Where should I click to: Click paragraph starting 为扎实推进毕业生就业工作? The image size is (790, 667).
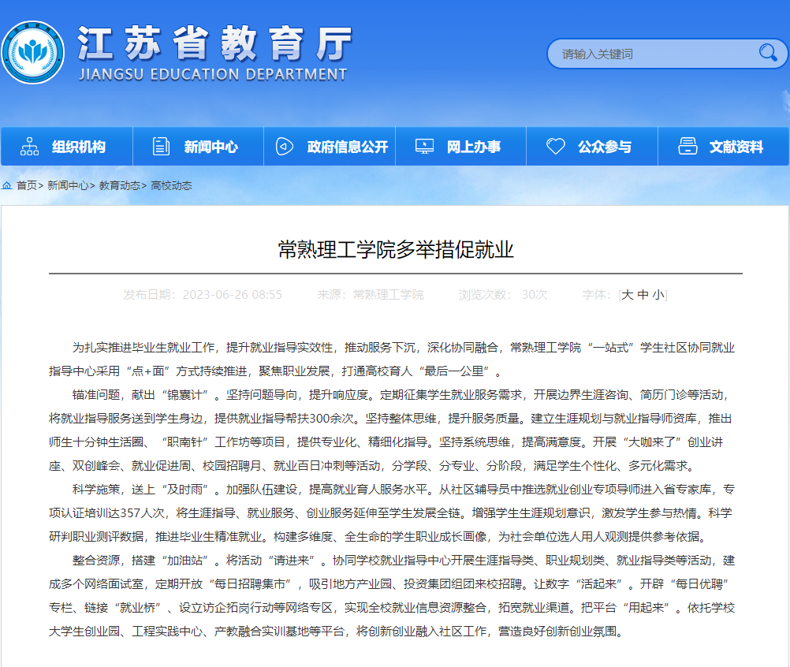click(x=392, y=360)
